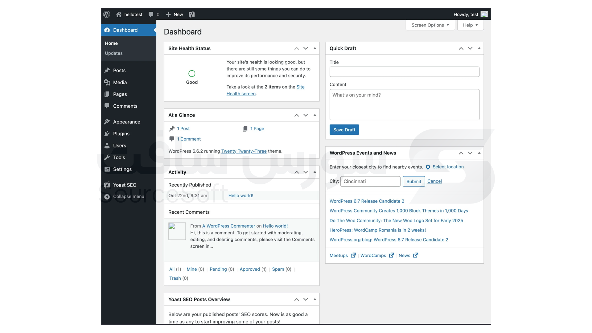Open the Appearance menu

126,122
